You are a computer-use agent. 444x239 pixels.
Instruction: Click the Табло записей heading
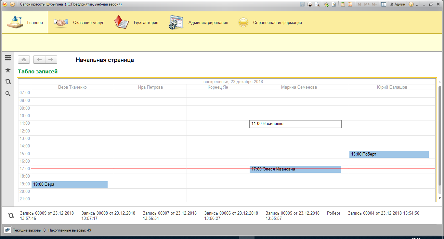tap(38, 71)
